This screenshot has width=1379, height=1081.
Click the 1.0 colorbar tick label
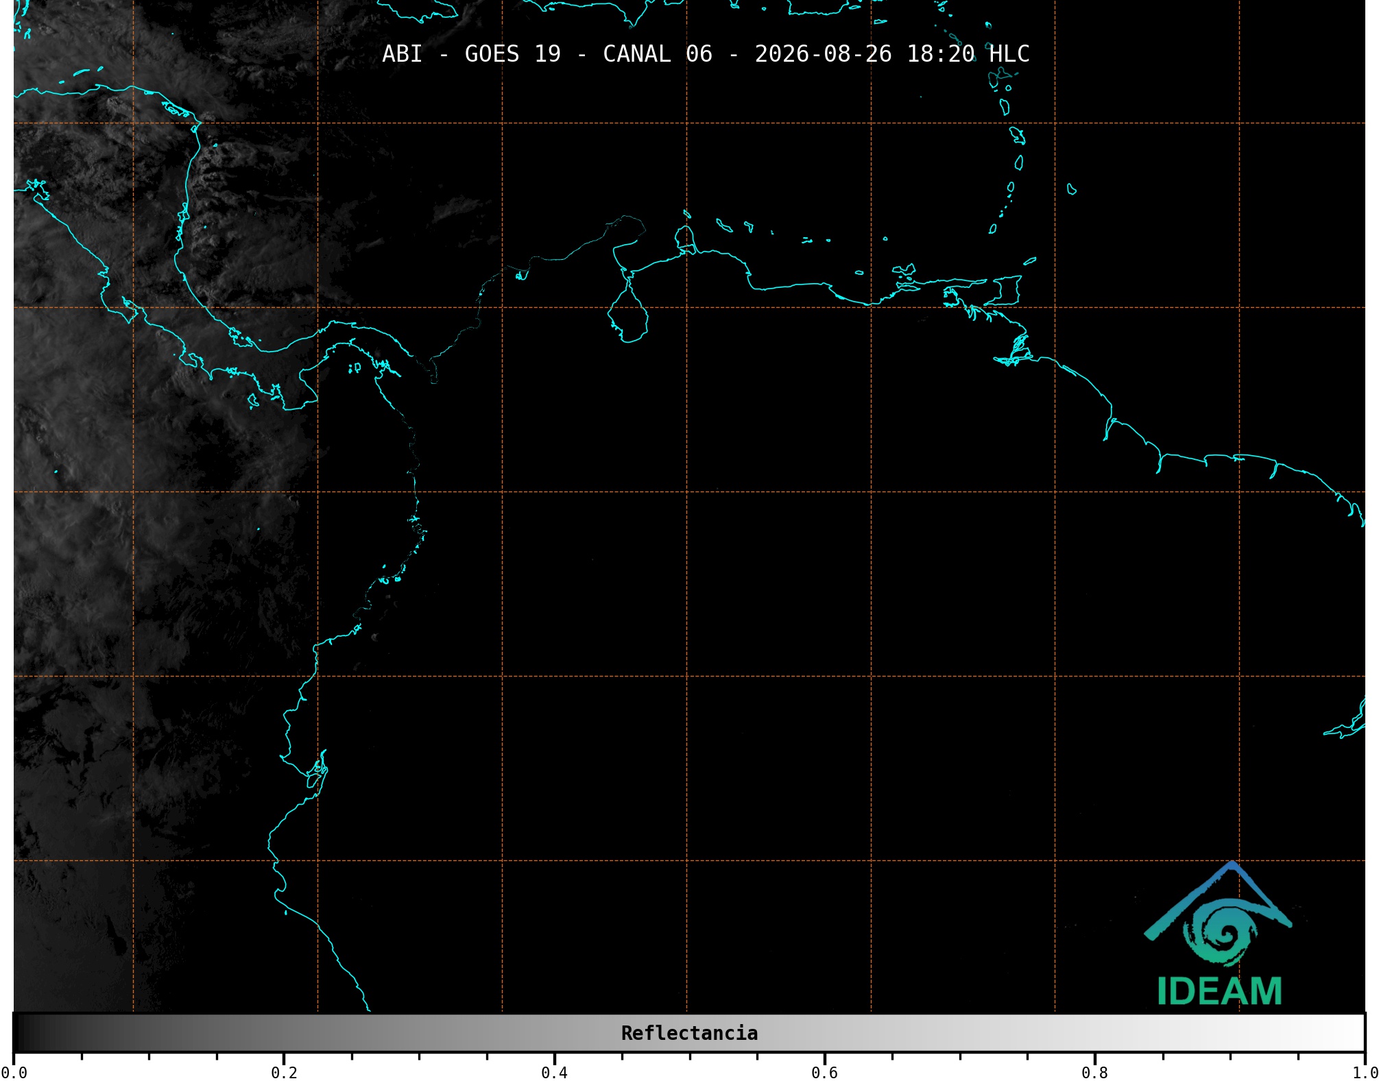1365,1073
